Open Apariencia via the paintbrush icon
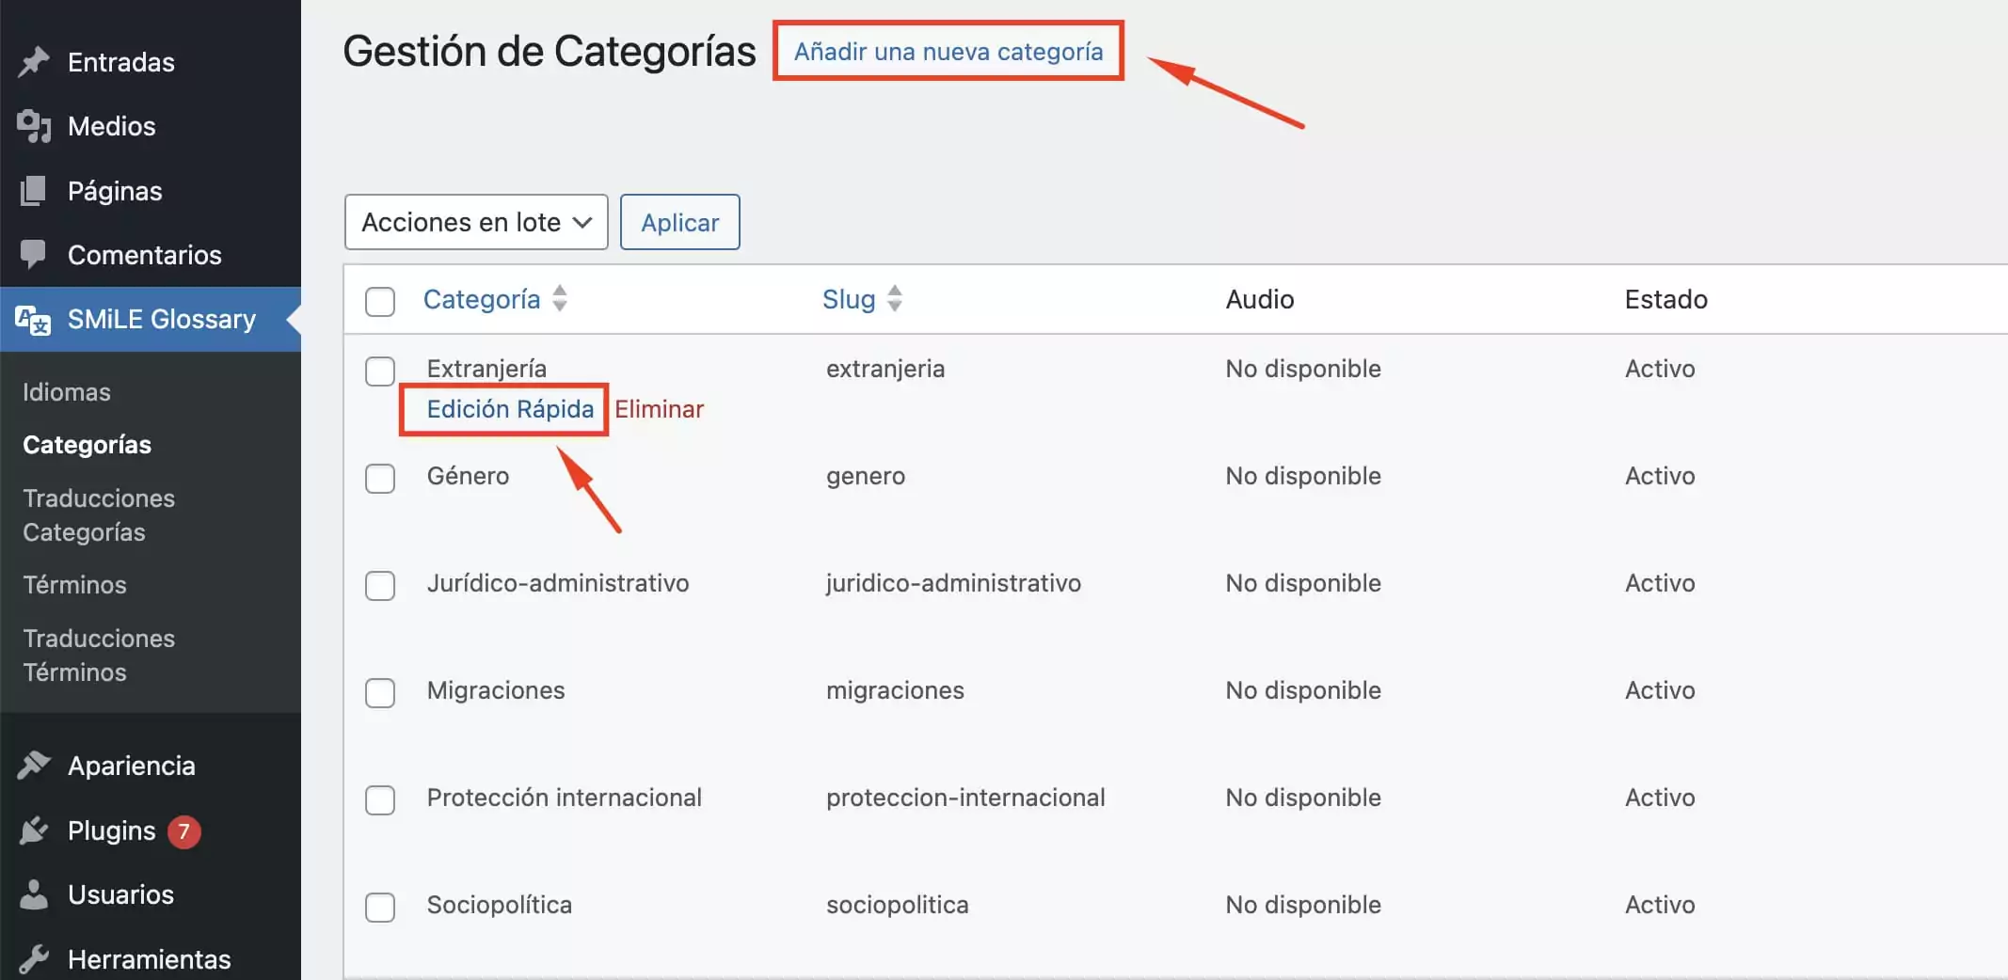The width and height of the screenshot is (2008, 980). [x=34, y=766]
